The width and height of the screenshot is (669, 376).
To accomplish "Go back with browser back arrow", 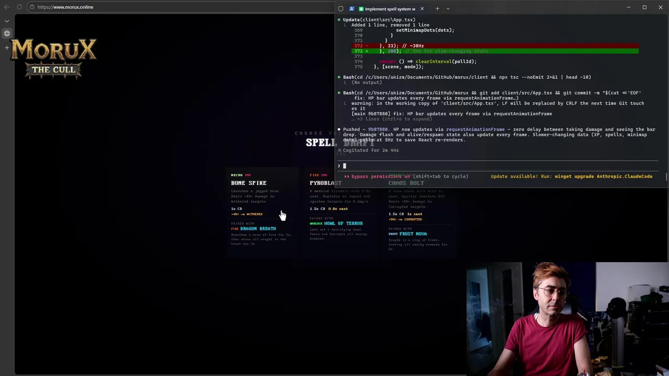I will coord(7,7).
